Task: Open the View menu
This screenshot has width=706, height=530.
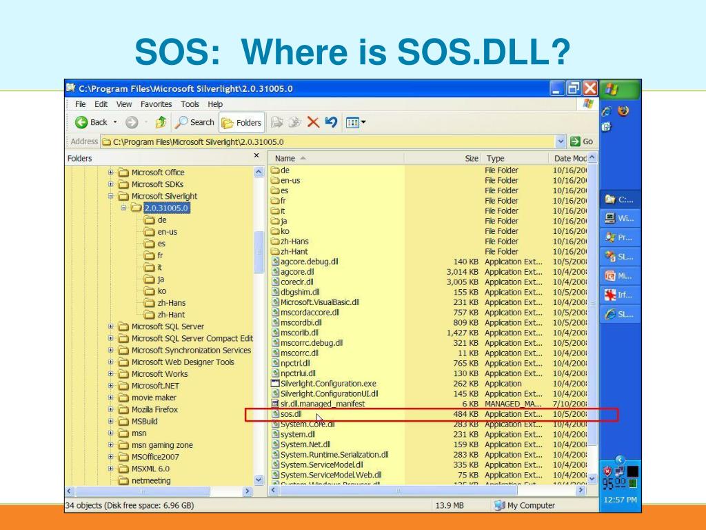Action: [x=124, y=104]
